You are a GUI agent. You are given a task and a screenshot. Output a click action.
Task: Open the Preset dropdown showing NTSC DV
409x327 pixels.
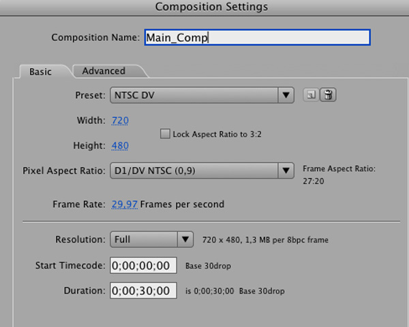(194, 95)
